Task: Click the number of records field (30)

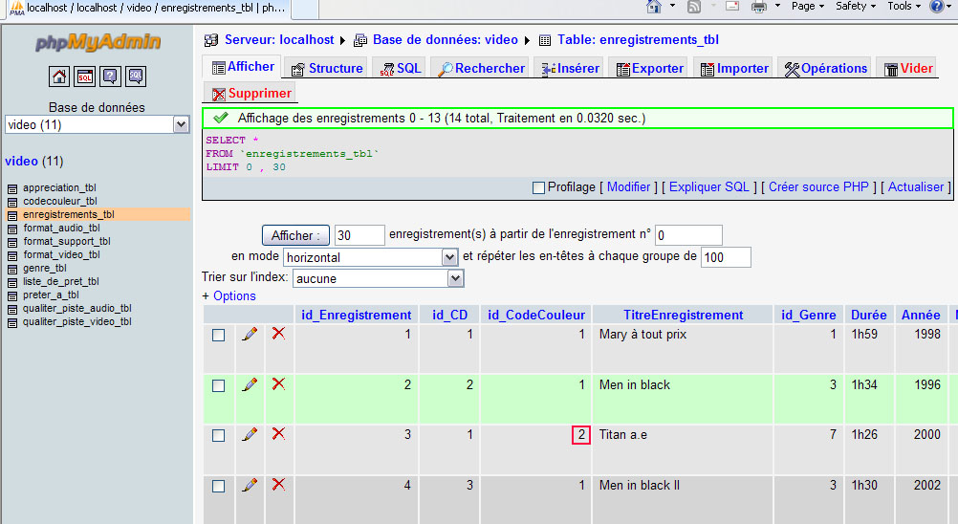Action: coord(359,235)
